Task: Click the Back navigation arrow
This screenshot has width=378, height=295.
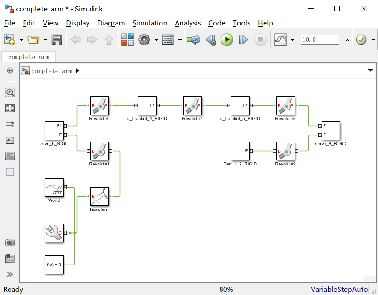Action: (75, 40)
